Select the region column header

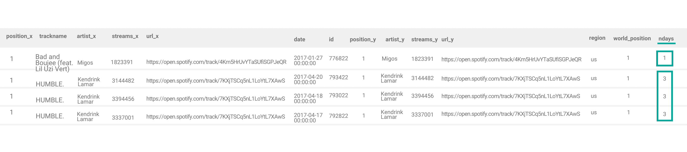[x=597, y=38]
